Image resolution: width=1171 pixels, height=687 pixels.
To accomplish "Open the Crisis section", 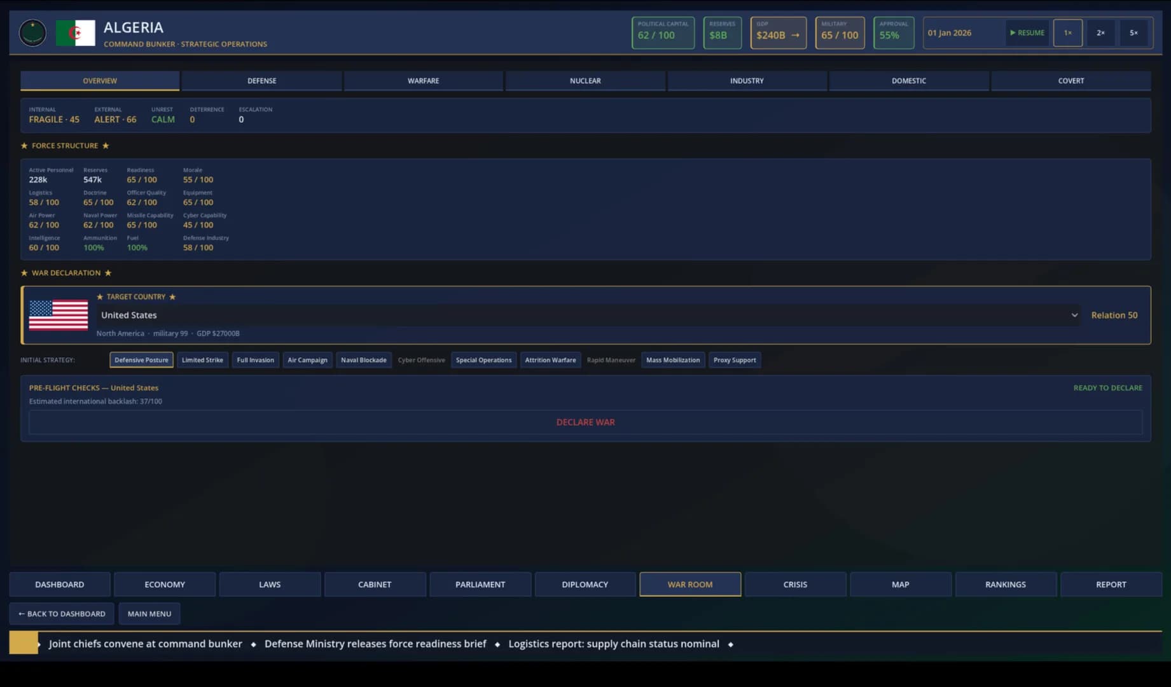I will pos(795,585).
